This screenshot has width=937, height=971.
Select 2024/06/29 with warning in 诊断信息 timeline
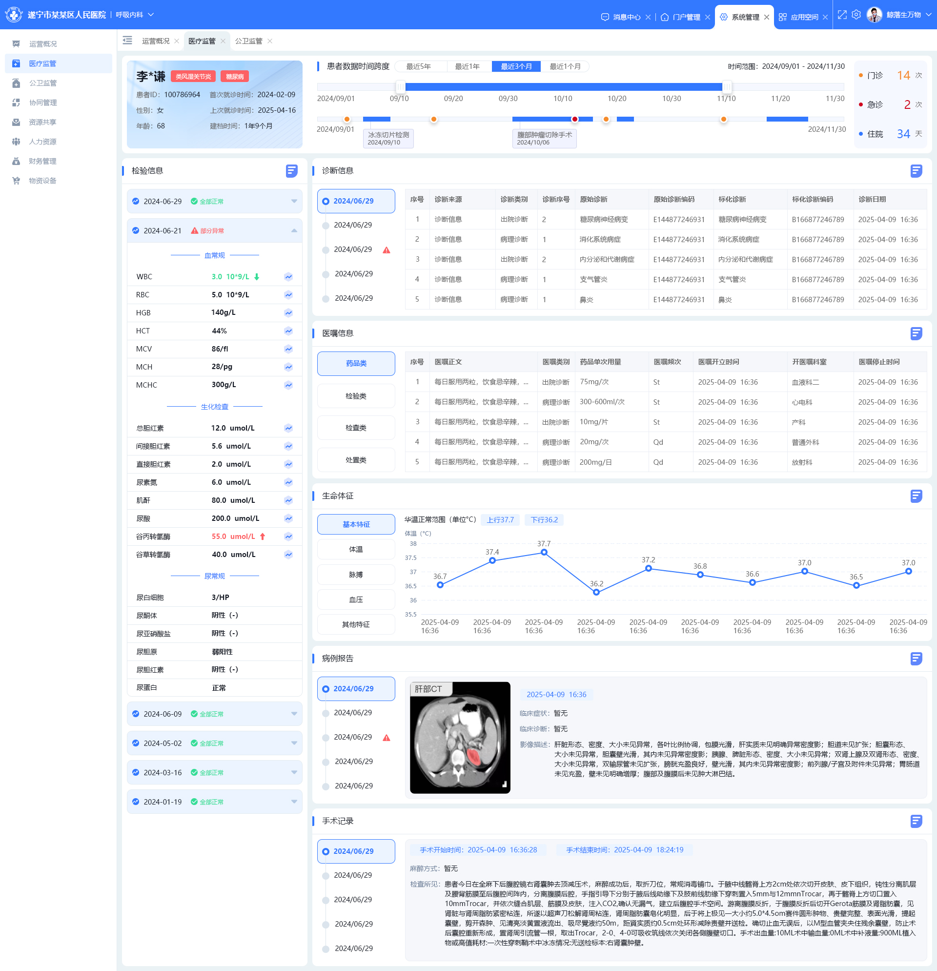[x=354, y=249]
